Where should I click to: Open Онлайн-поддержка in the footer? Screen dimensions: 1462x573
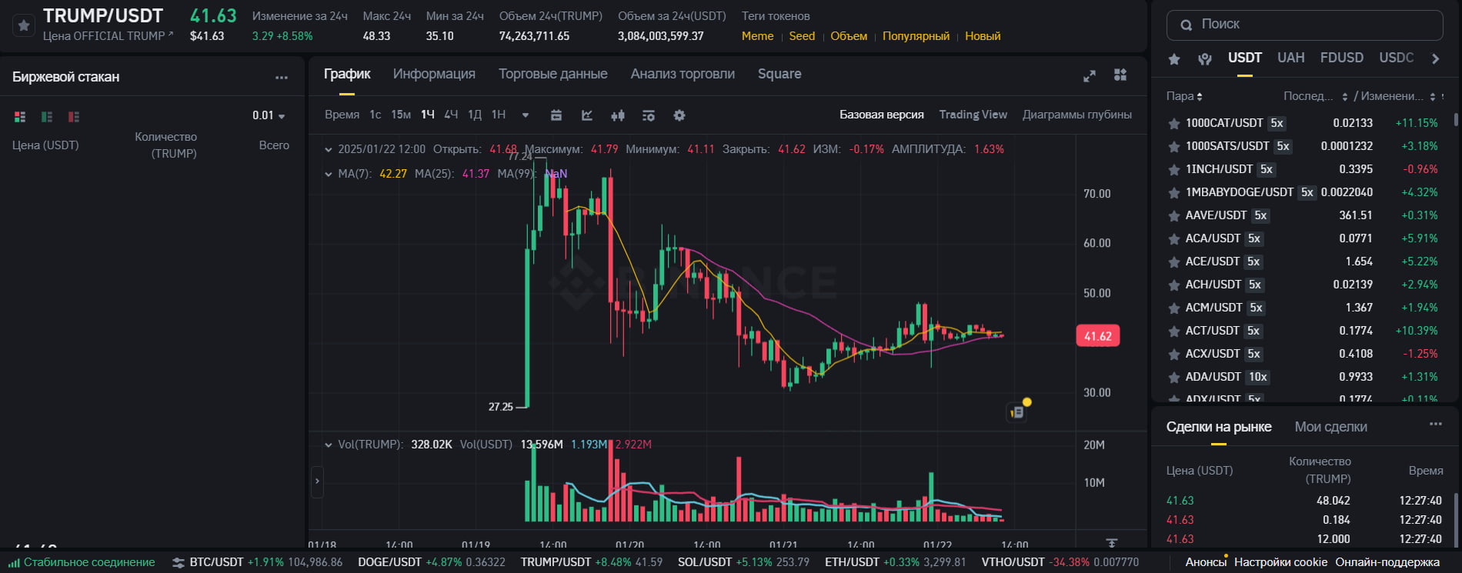[x=1387, y=562]
